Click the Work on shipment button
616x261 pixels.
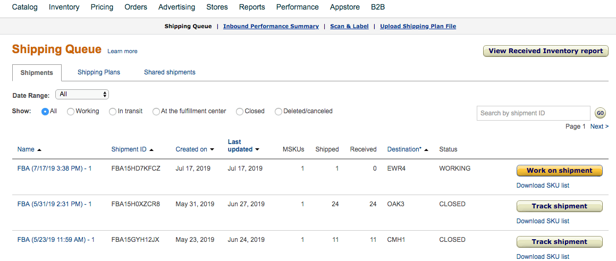(560, 171)
